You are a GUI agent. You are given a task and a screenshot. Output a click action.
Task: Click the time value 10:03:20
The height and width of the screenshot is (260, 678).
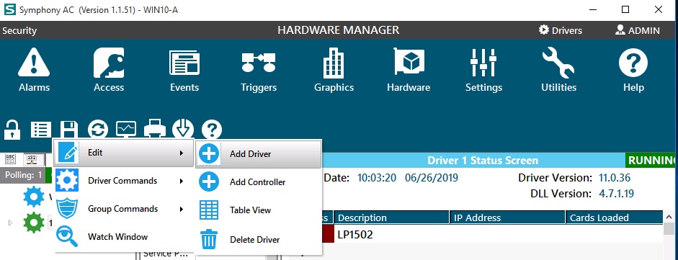pos(377,177)
